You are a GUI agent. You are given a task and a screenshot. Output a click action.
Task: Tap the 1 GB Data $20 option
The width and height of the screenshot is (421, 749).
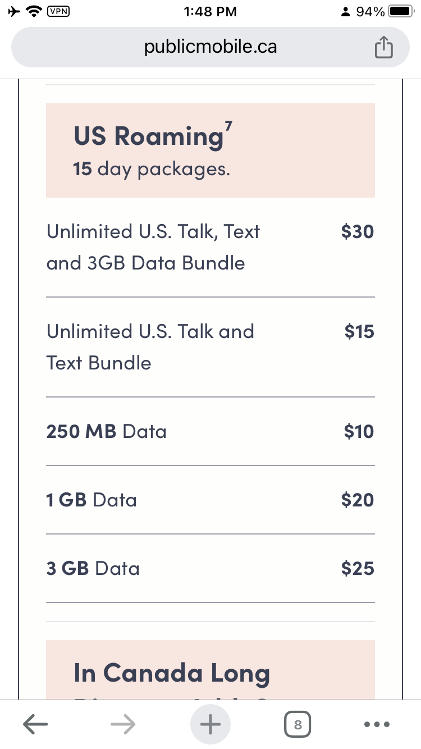pyautogui.click(x=210, y=500)
